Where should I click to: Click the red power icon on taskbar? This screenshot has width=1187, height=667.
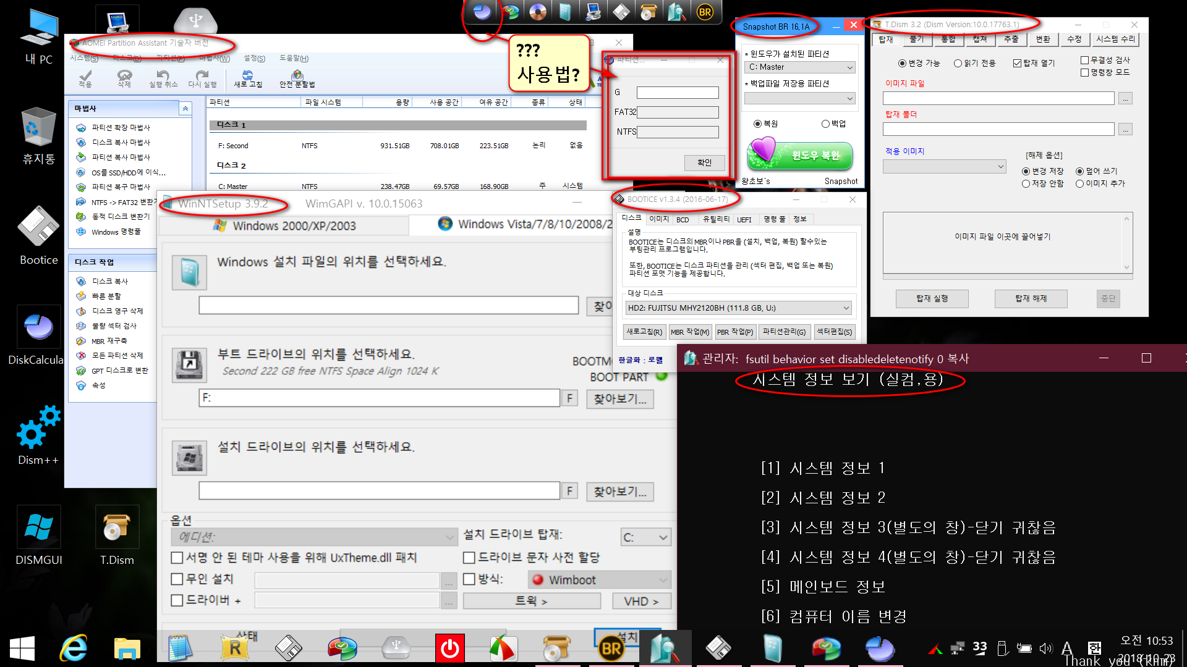tap(449, 648)
